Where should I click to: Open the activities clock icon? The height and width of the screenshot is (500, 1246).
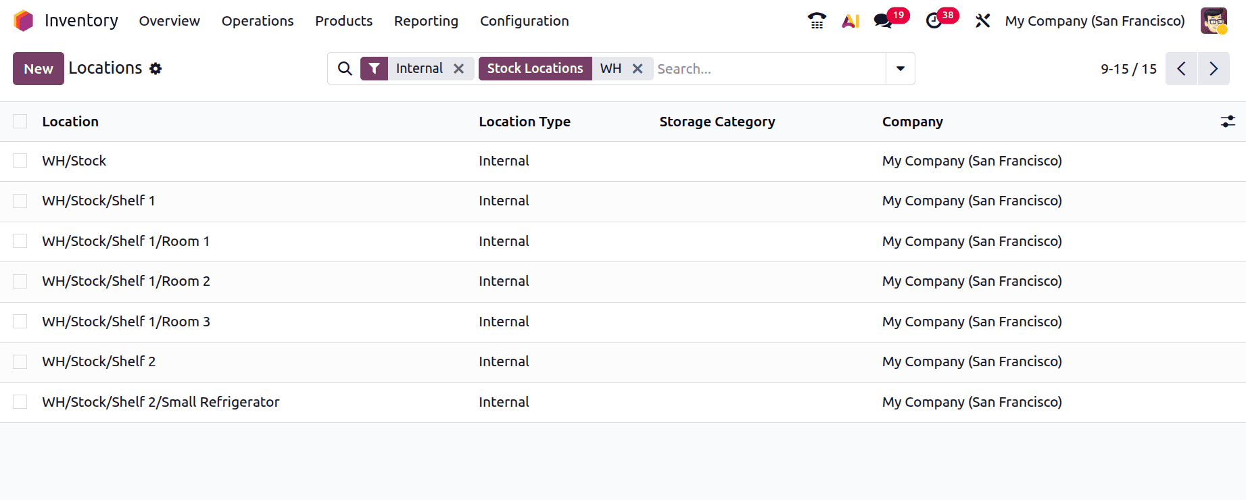tap(934, 21)
